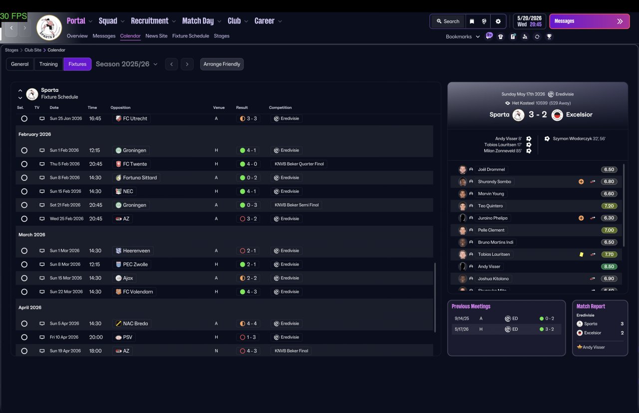Go forward with the right navigation arrow
This screenshot has height=413, width=639.
pyautogui.click(x=24, y=28)
